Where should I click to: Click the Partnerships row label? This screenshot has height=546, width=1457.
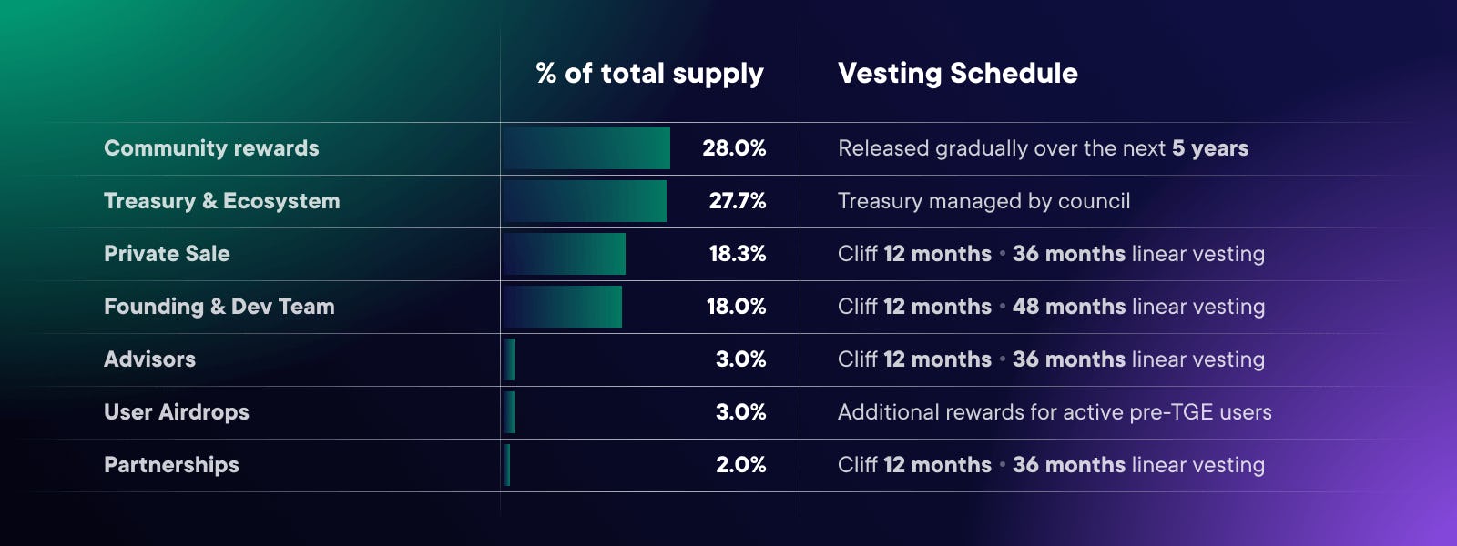[171, 465]
